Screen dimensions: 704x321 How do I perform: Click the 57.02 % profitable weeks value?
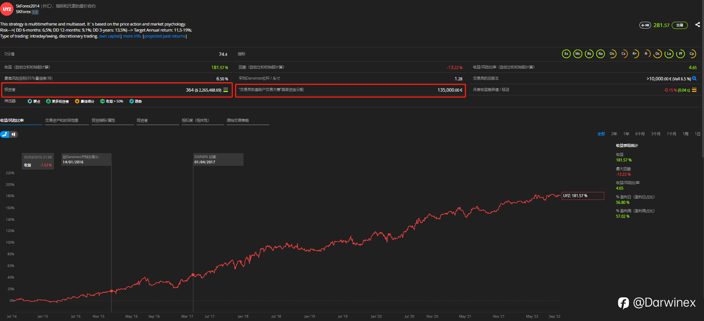point(623,217)
